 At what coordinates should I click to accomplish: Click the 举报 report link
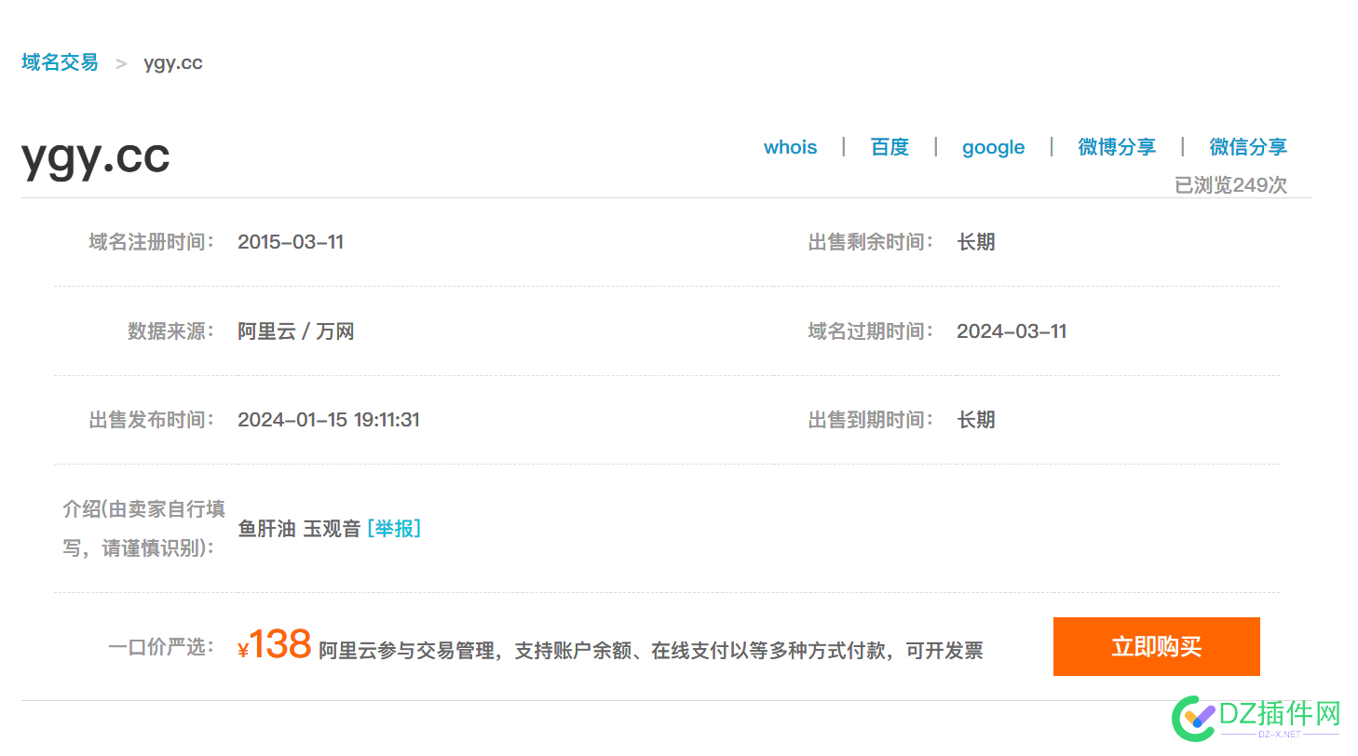[x=394, y=529]
